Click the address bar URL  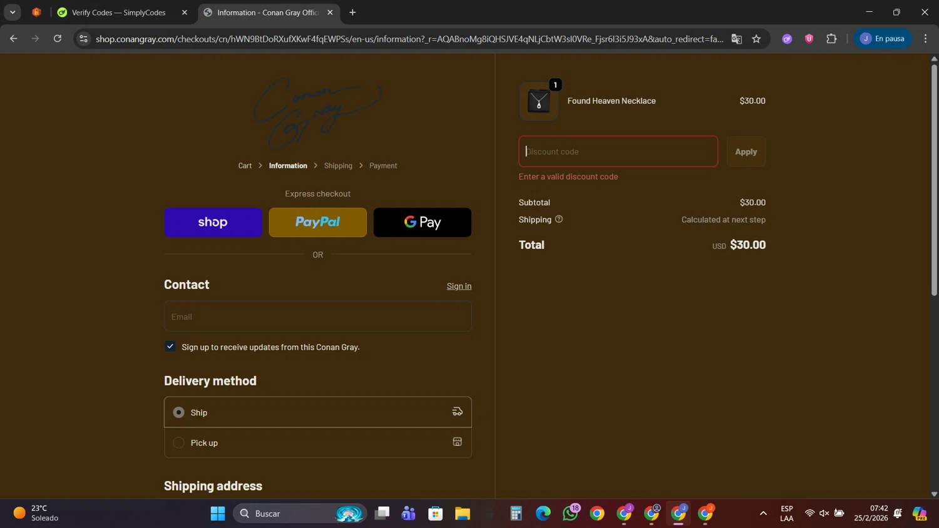click(409, 39)
